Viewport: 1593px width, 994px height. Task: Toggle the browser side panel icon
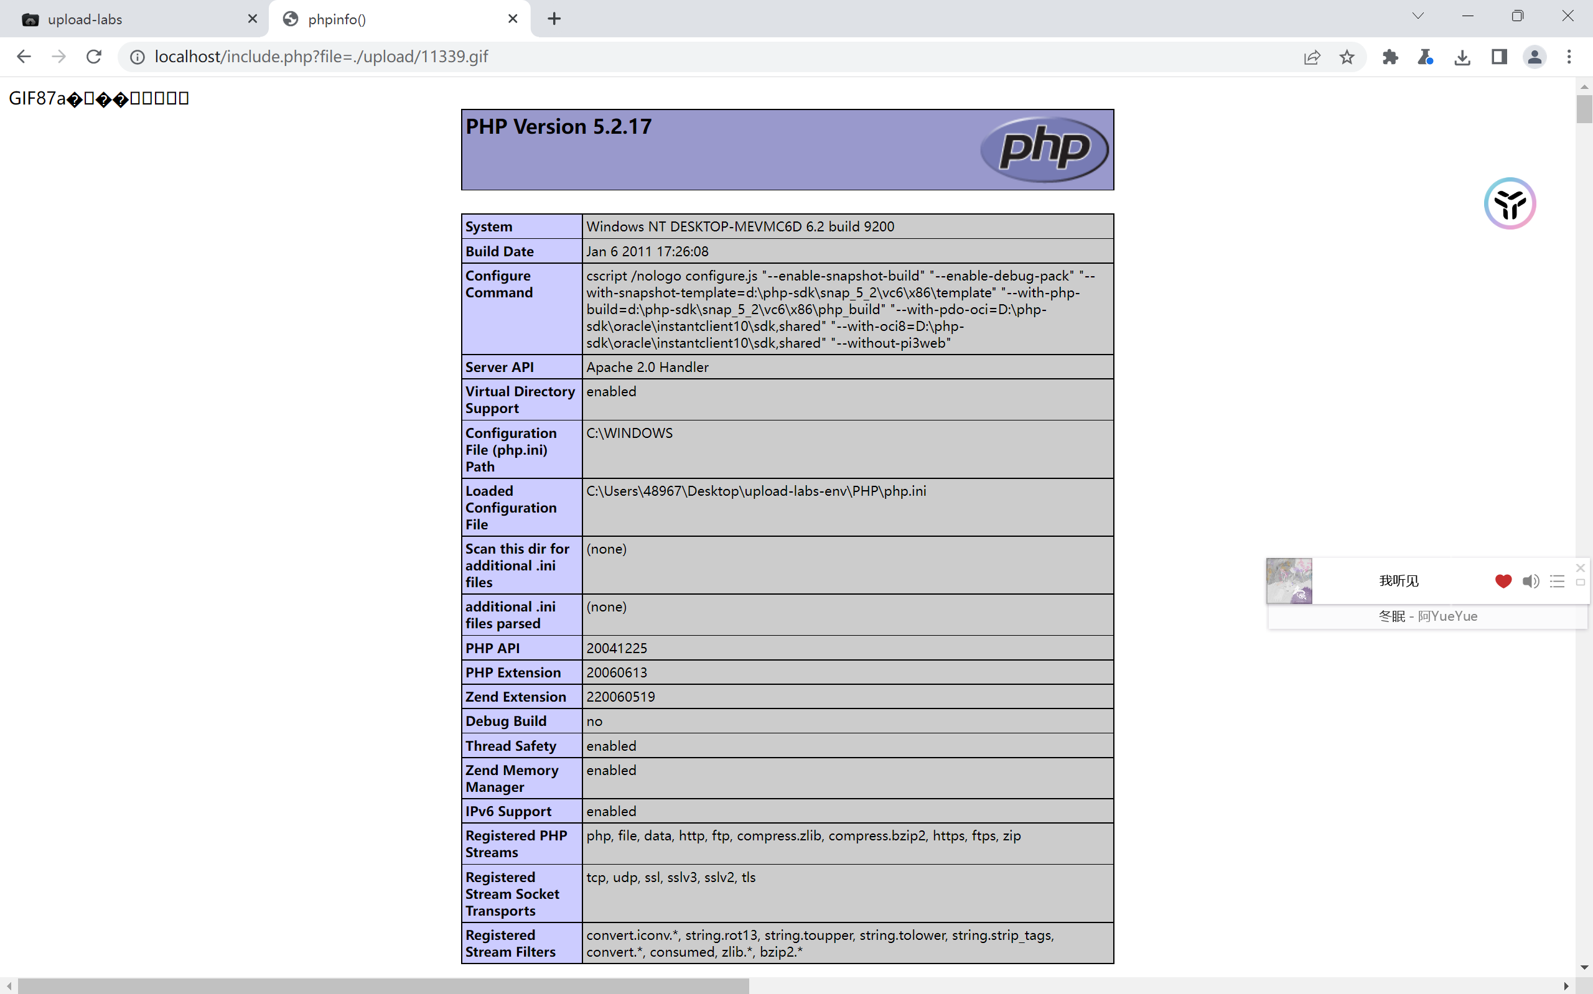[1499, 57]
